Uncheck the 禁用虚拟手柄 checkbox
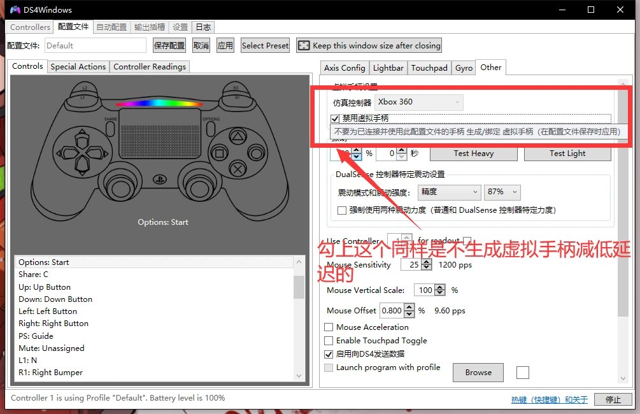Viewport: 640px width, 414px height. (x=335, y=118)
